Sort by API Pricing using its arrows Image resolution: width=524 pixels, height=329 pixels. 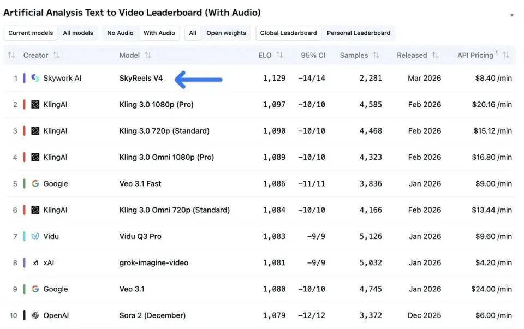506,55
